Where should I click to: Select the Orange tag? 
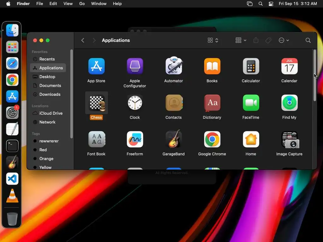click(x=48, y=159)
